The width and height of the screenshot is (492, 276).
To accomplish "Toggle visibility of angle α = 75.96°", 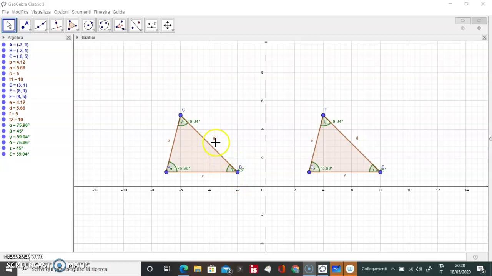I will [x=3, y=125].
